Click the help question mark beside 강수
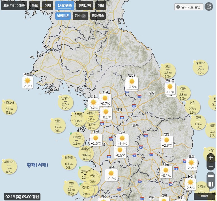 [83, 16]
